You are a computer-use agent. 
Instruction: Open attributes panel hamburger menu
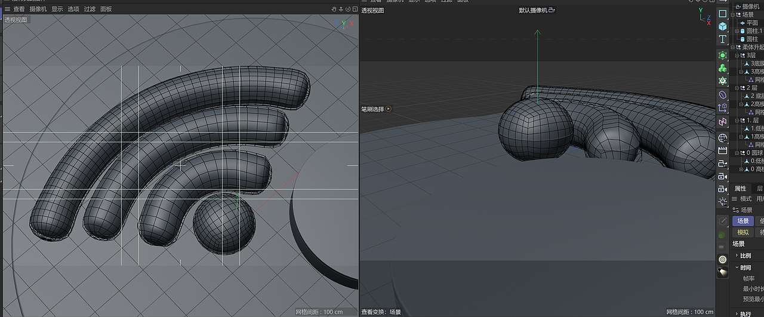point(735,199)
